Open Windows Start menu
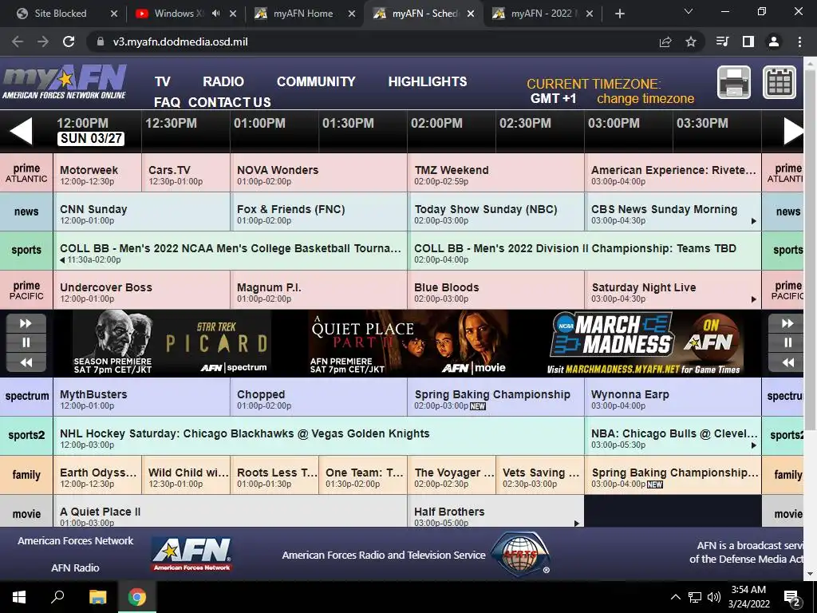 19,597
